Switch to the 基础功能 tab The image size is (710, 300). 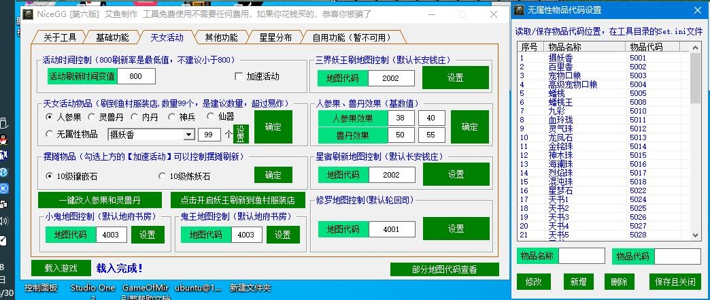pos(112,37)
